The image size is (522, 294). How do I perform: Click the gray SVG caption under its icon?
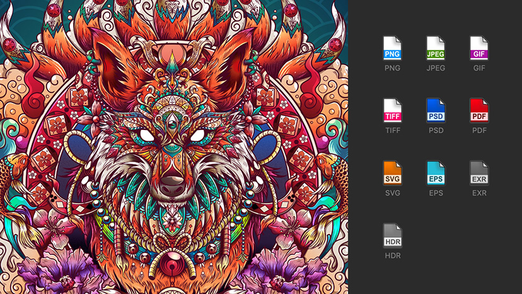[x=393, y=193]
